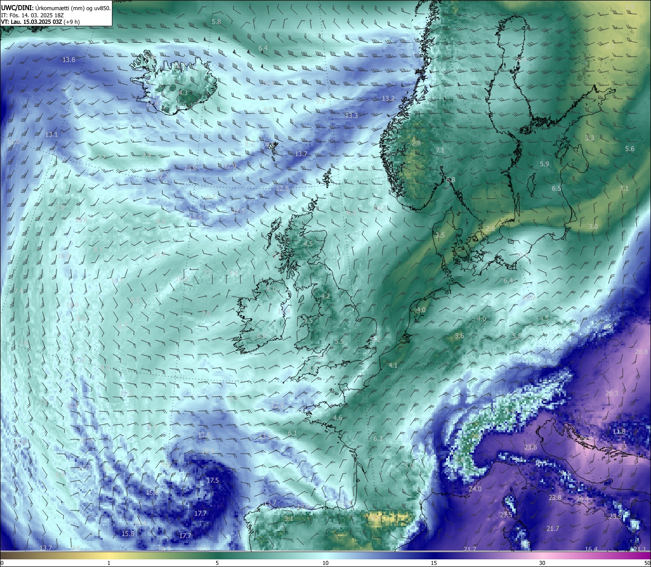
Task: Click the 3.3 value on the map
Action: point(589,138)
